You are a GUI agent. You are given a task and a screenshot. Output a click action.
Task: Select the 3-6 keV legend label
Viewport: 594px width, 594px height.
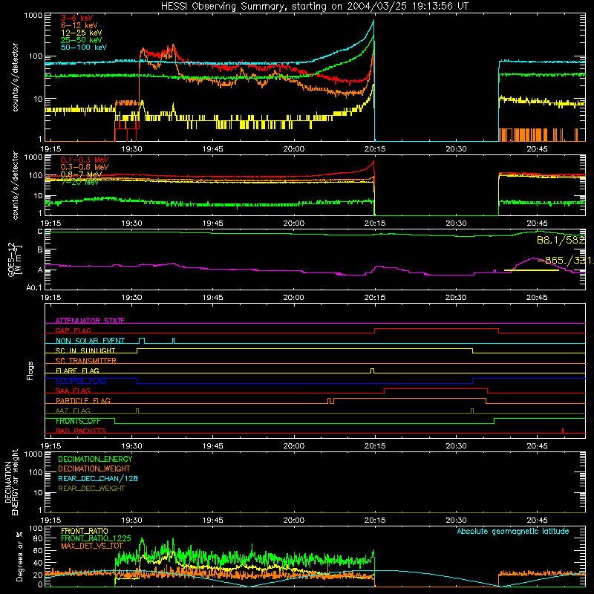(x=77, y=18)
